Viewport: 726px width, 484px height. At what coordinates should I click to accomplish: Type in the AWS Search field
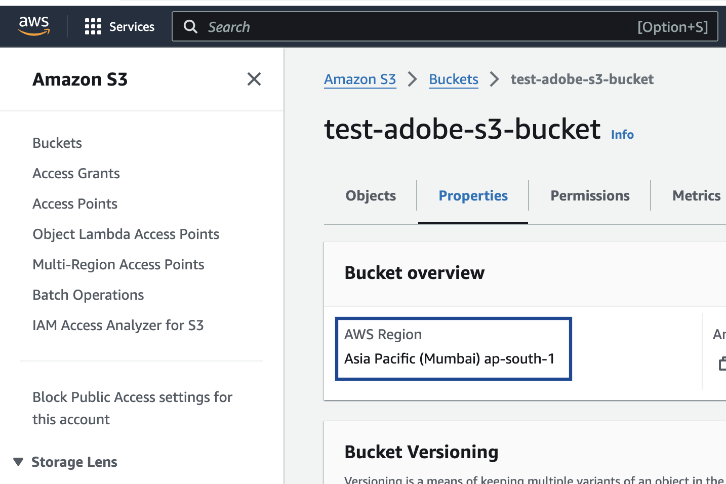[415, 27]
